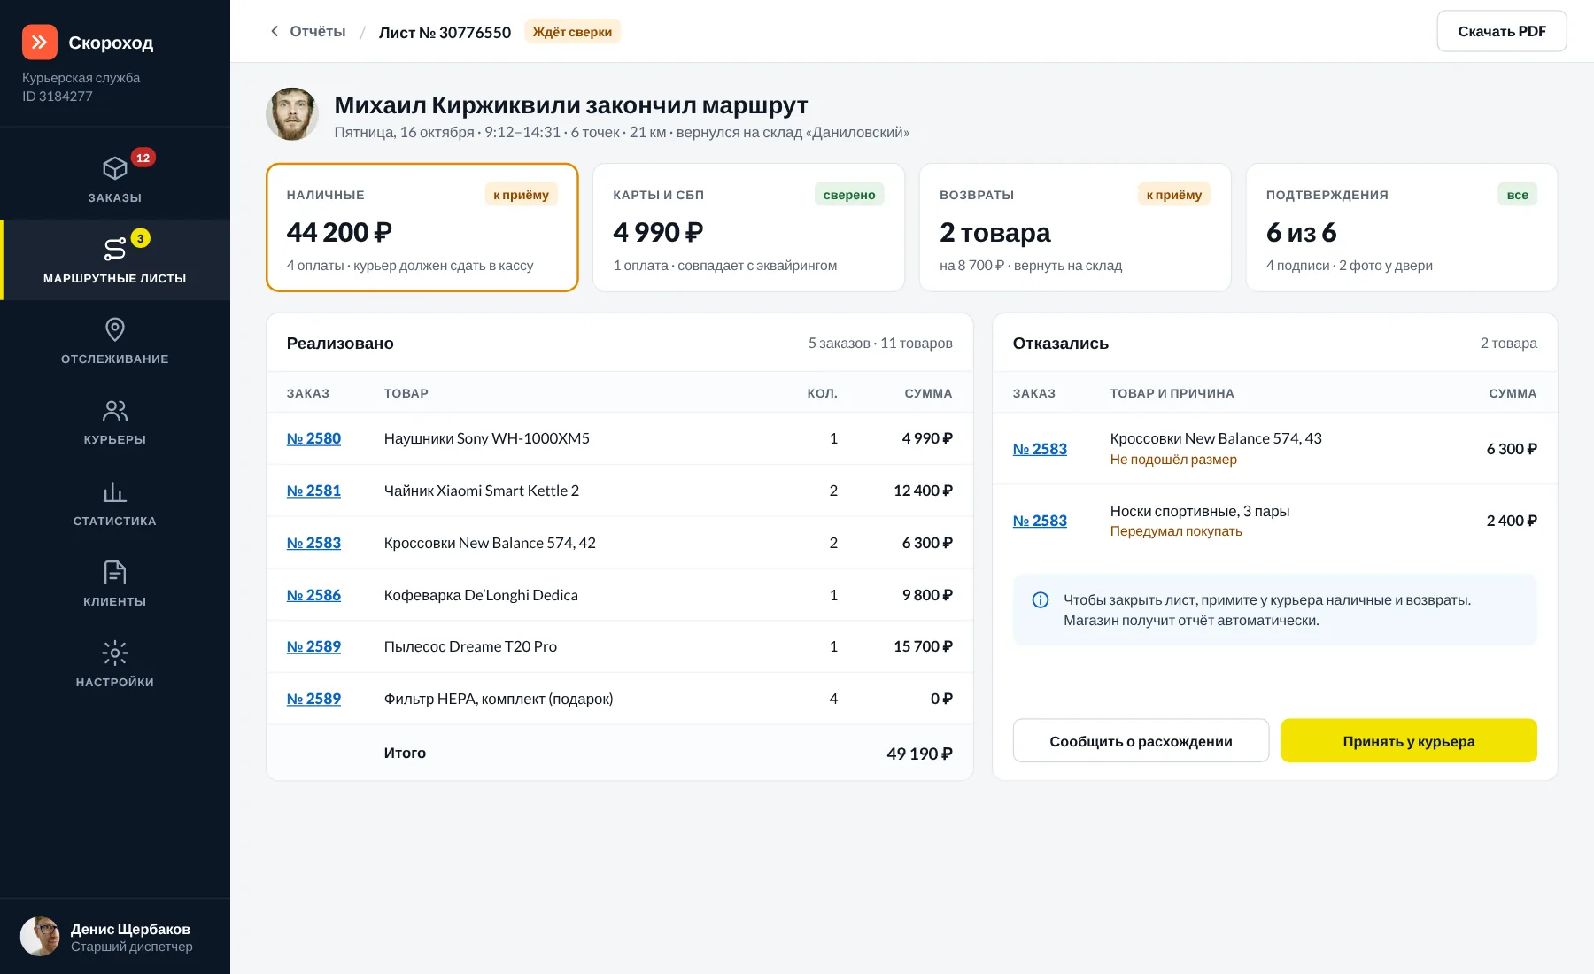Open order № 2589 for Пылесос Dreame row
This screenshot has width=1594, height=974.
click(313, 646)
